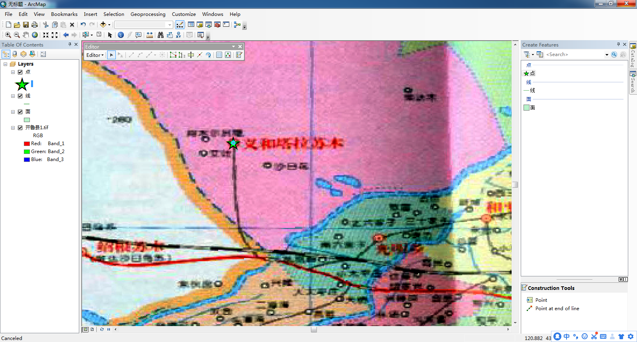Open a map document file
Image resolution: width=637 pixels, height=342 pixels.
point(17,25)
